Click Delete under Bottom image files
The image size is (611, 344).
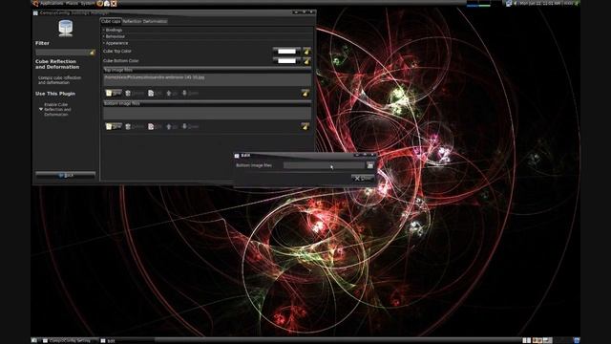[135, 127]
